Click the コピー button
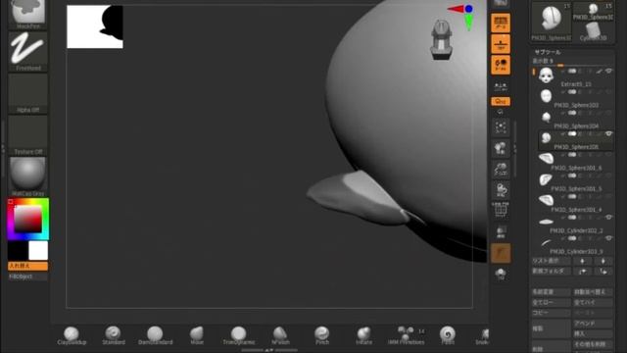The height and width of the screenshot is (353, 627). point(551,313)
